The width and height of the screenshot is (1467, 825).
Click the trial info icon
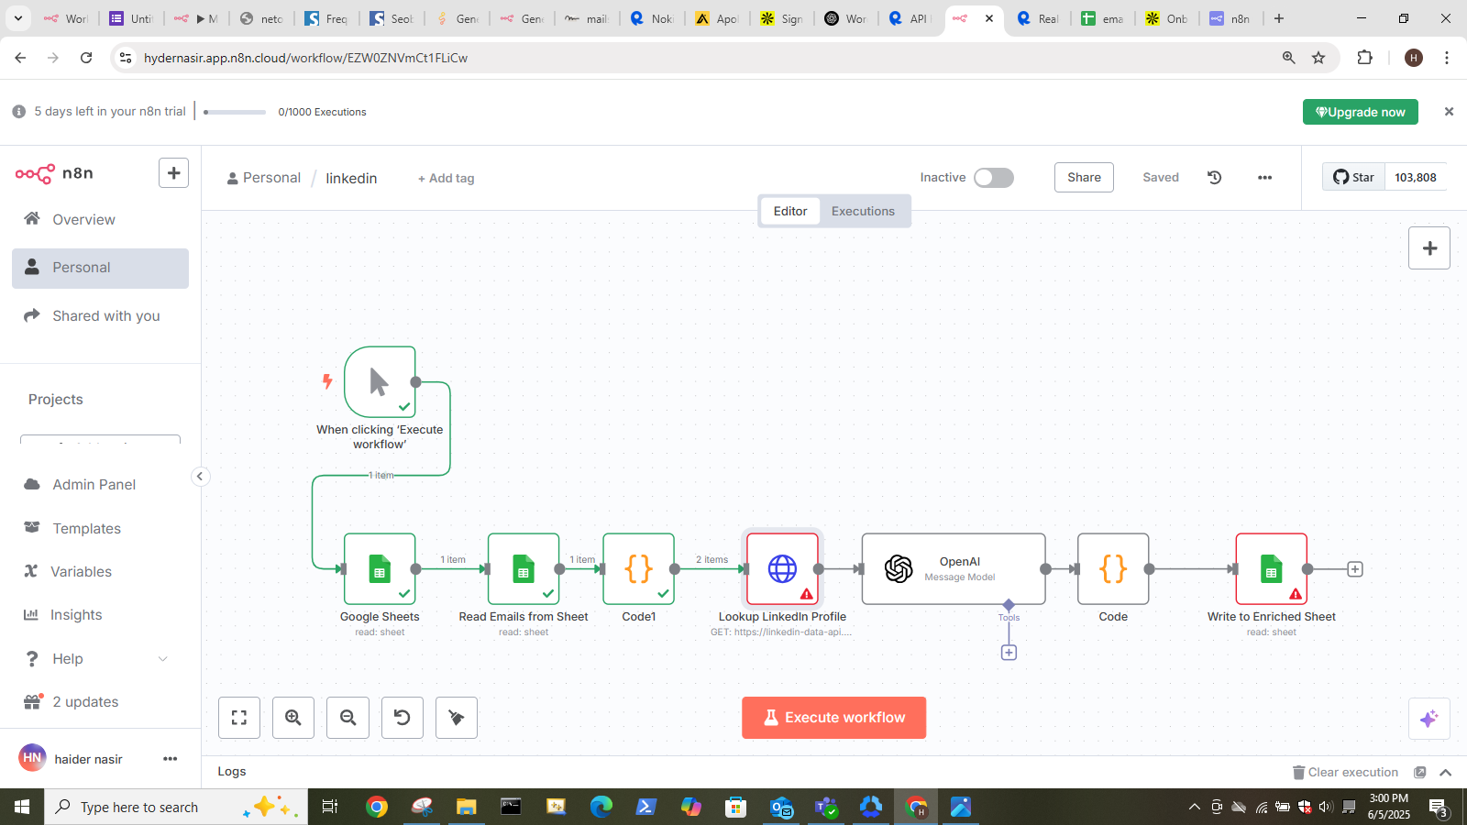(19, 112)
